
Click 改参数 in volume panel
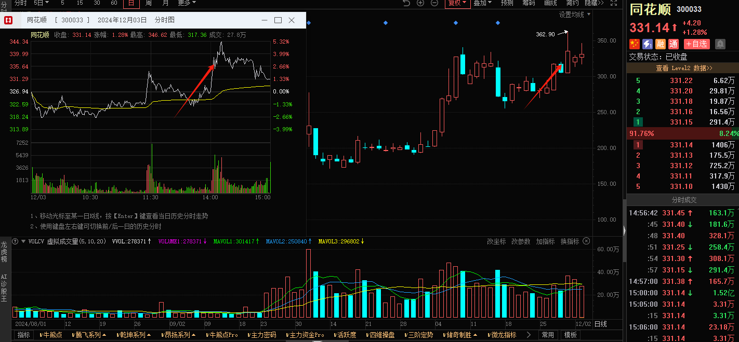click(521, 241)
